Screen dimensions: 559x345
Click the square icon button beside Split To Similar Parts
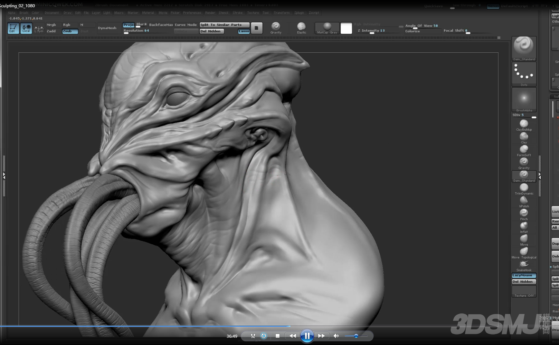click(x=256, y=28)
